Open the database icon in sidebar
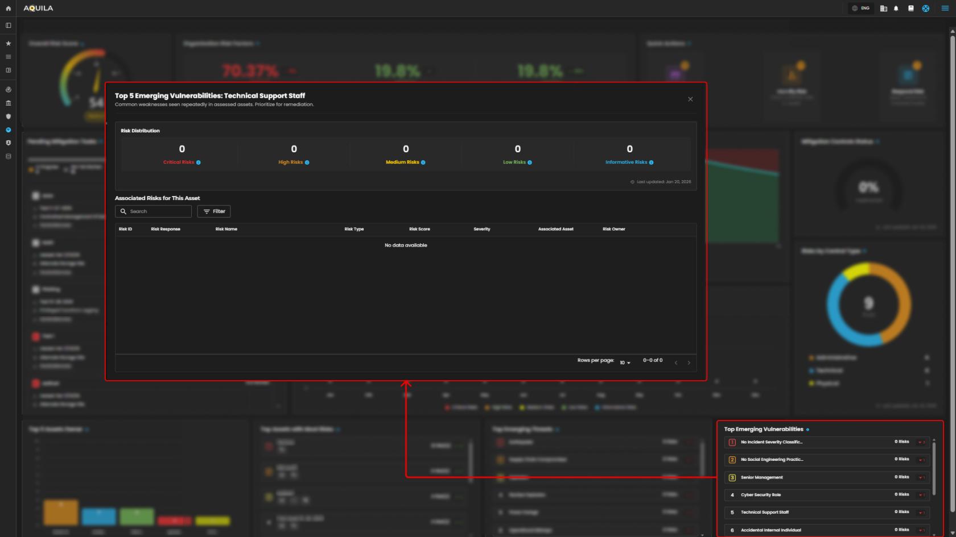 8,156
